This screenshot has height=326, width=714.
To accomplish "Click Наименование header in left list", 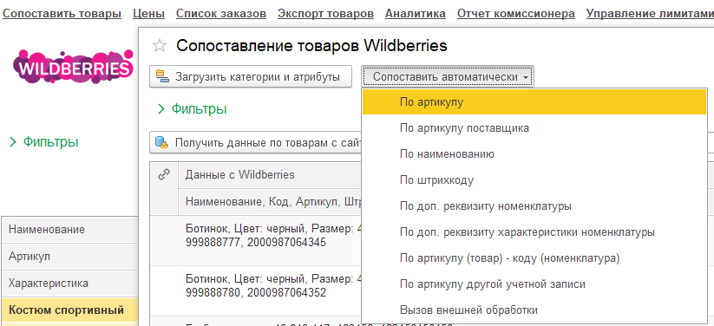I will 69,230.
